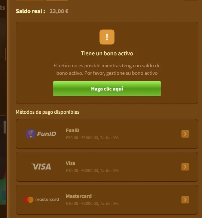Select the FunID payment method name

(73, 130)
